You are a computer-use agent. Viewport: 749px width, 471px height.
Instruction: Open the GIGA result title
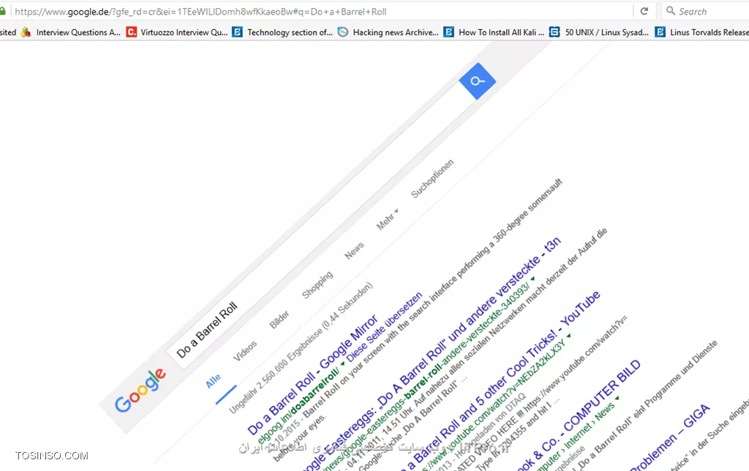click(670, 437)
